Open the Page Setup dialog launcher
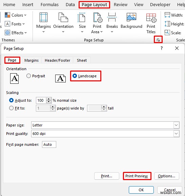The width and height of the screenshot is (185, 196). pos(158,40)
